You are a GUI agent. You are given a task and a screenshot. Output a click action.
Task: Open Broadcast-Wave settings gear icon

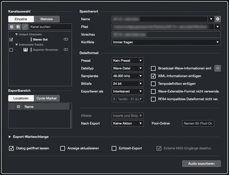pyautogui.click(x=217, y=68)
